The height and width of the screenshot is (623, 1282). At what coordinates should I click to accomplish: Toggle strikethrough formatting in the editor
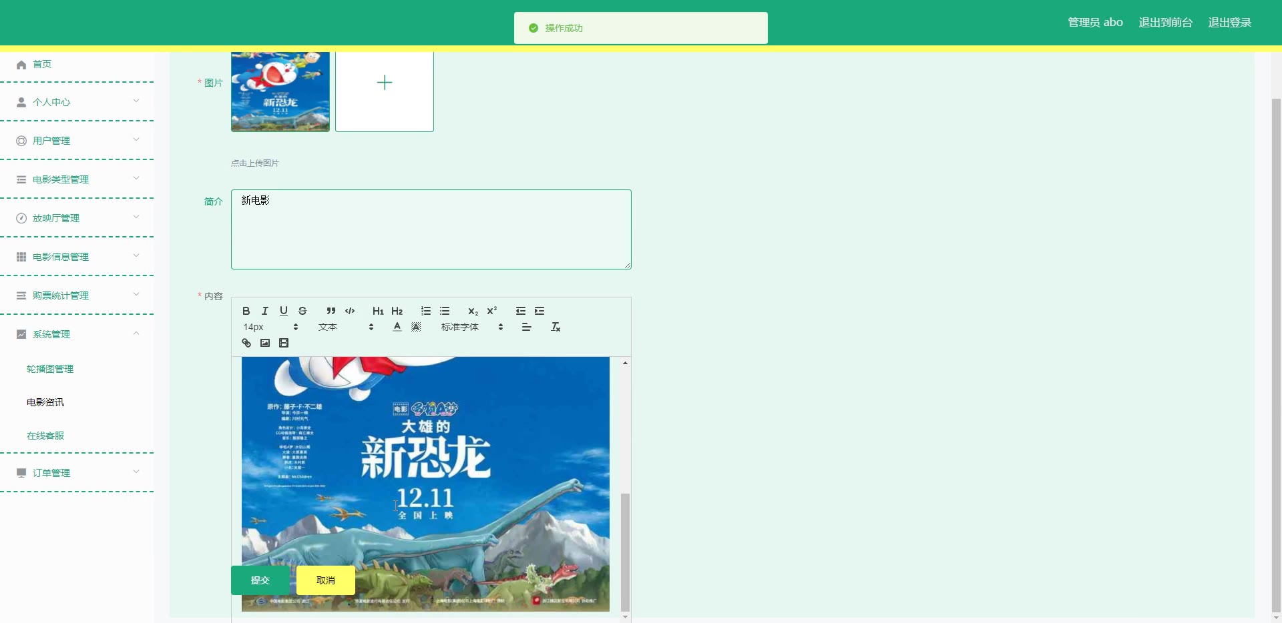click(302, 311)
